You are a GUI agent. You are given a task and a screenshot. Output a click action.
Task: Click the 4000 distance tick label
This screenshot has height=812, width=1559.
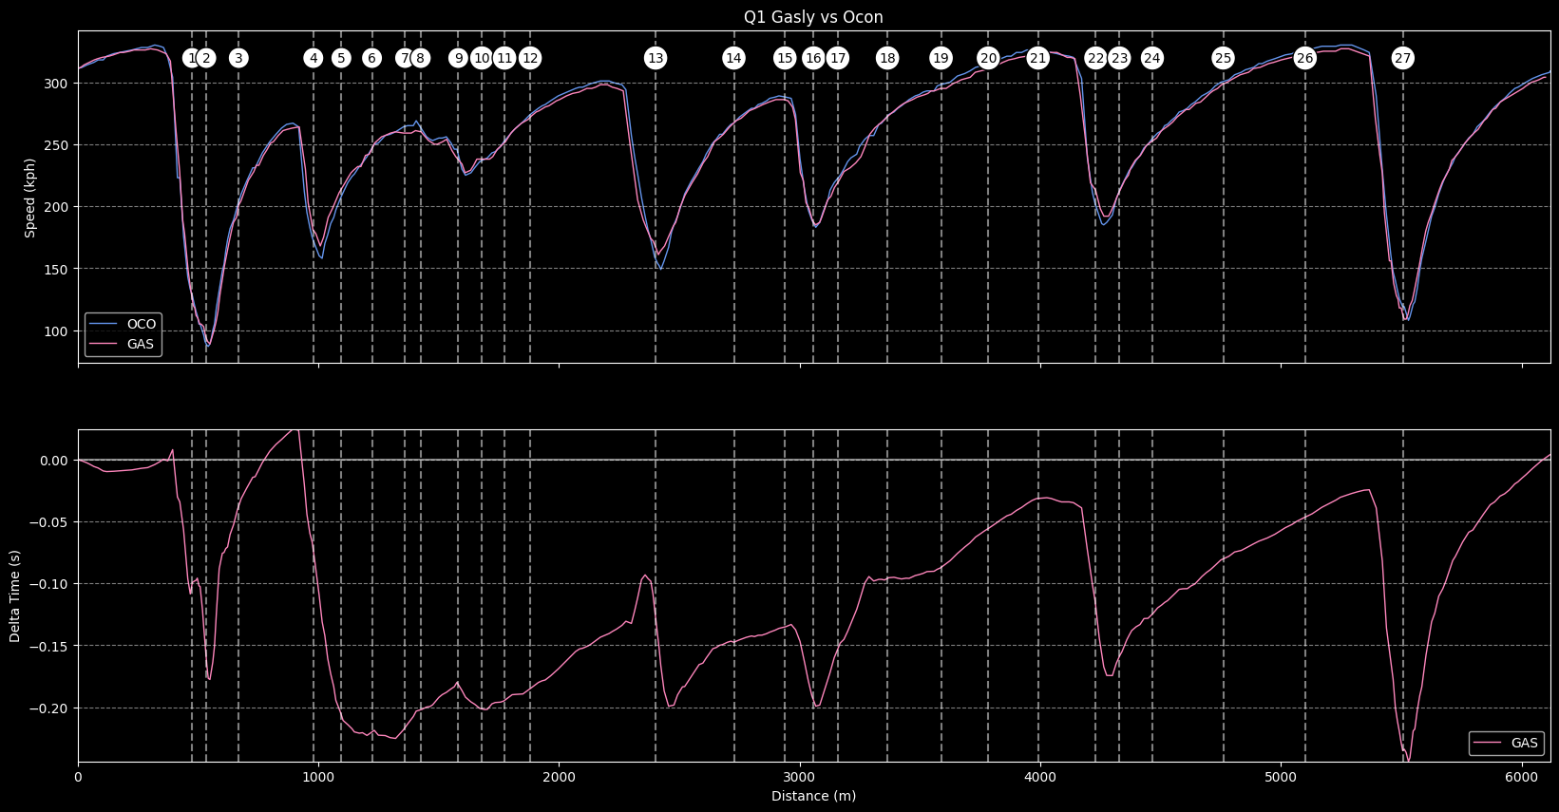point(1040,778)
